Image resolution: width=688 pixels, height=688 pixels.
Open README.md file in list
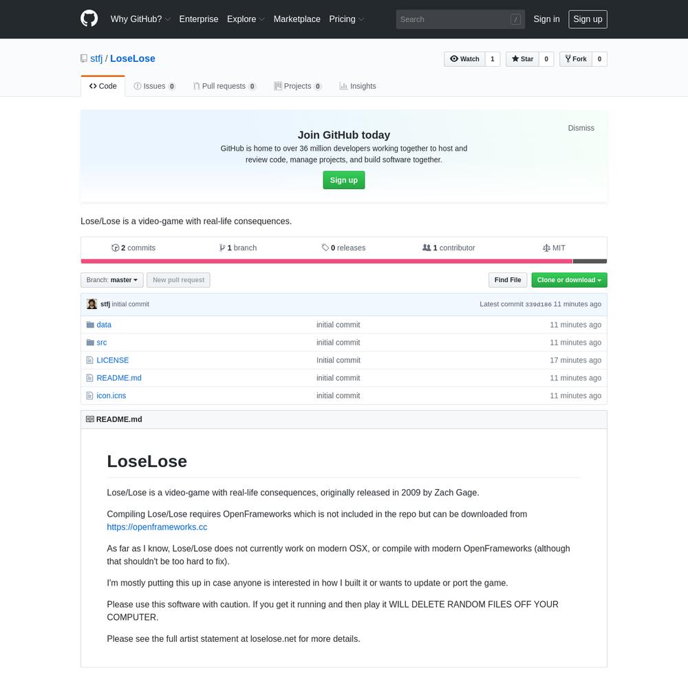click(x=119, y=378)
